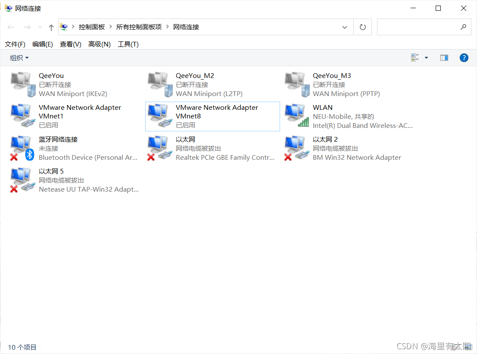The image size is (477, 354).
Task: Click the BM Win32 Network Adapter text
Action: (357, 158)
